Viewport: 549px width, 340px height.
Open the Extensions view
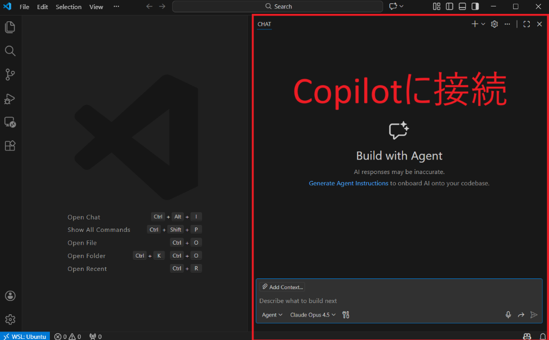[10, 146]
